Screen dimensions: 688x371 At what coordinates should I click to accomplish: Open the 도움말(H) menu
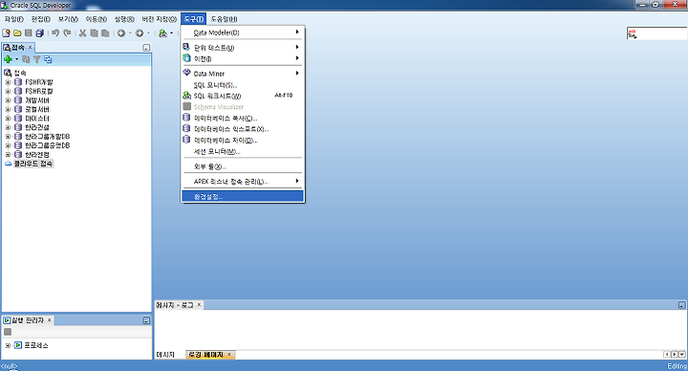tap(224, 19)
